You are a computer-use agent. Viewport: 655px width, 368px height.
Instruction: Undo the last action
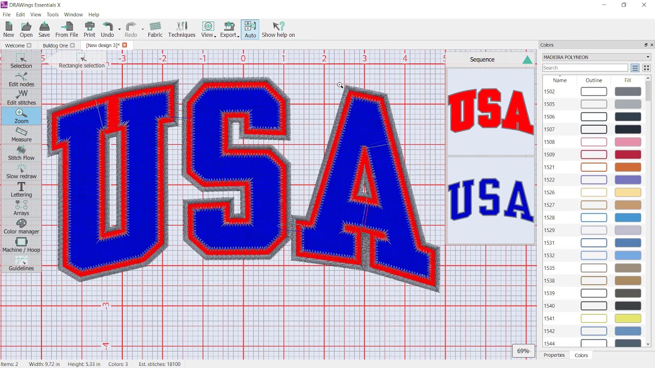107,30
